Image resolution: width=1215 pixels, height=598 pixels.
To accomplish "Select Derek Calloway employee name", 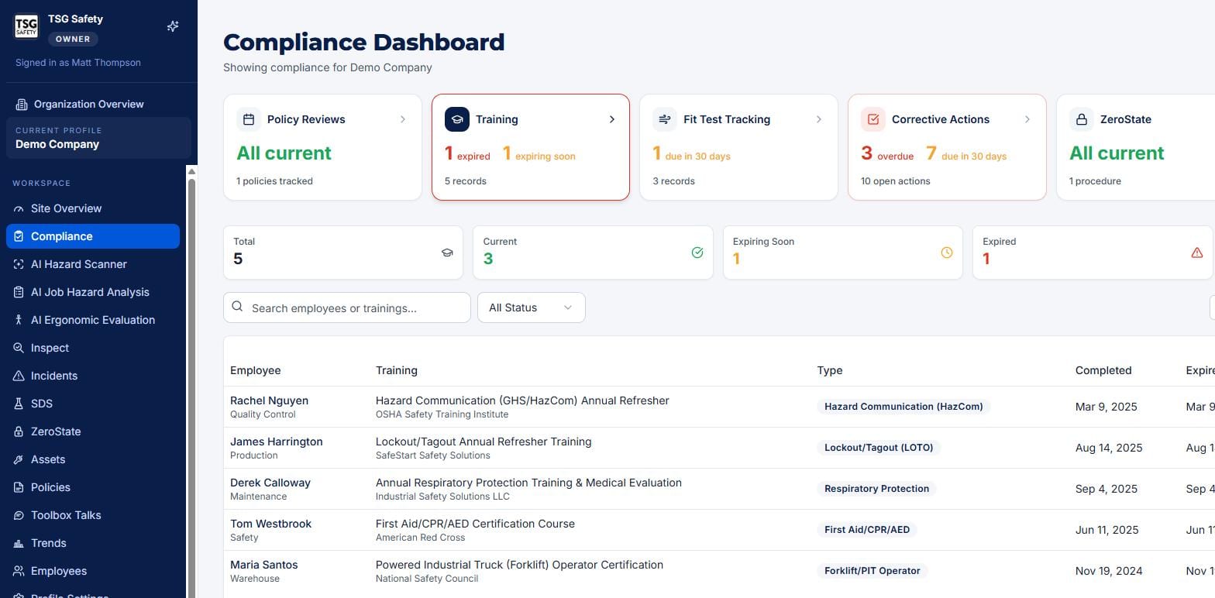I will (x=270, y=483).
